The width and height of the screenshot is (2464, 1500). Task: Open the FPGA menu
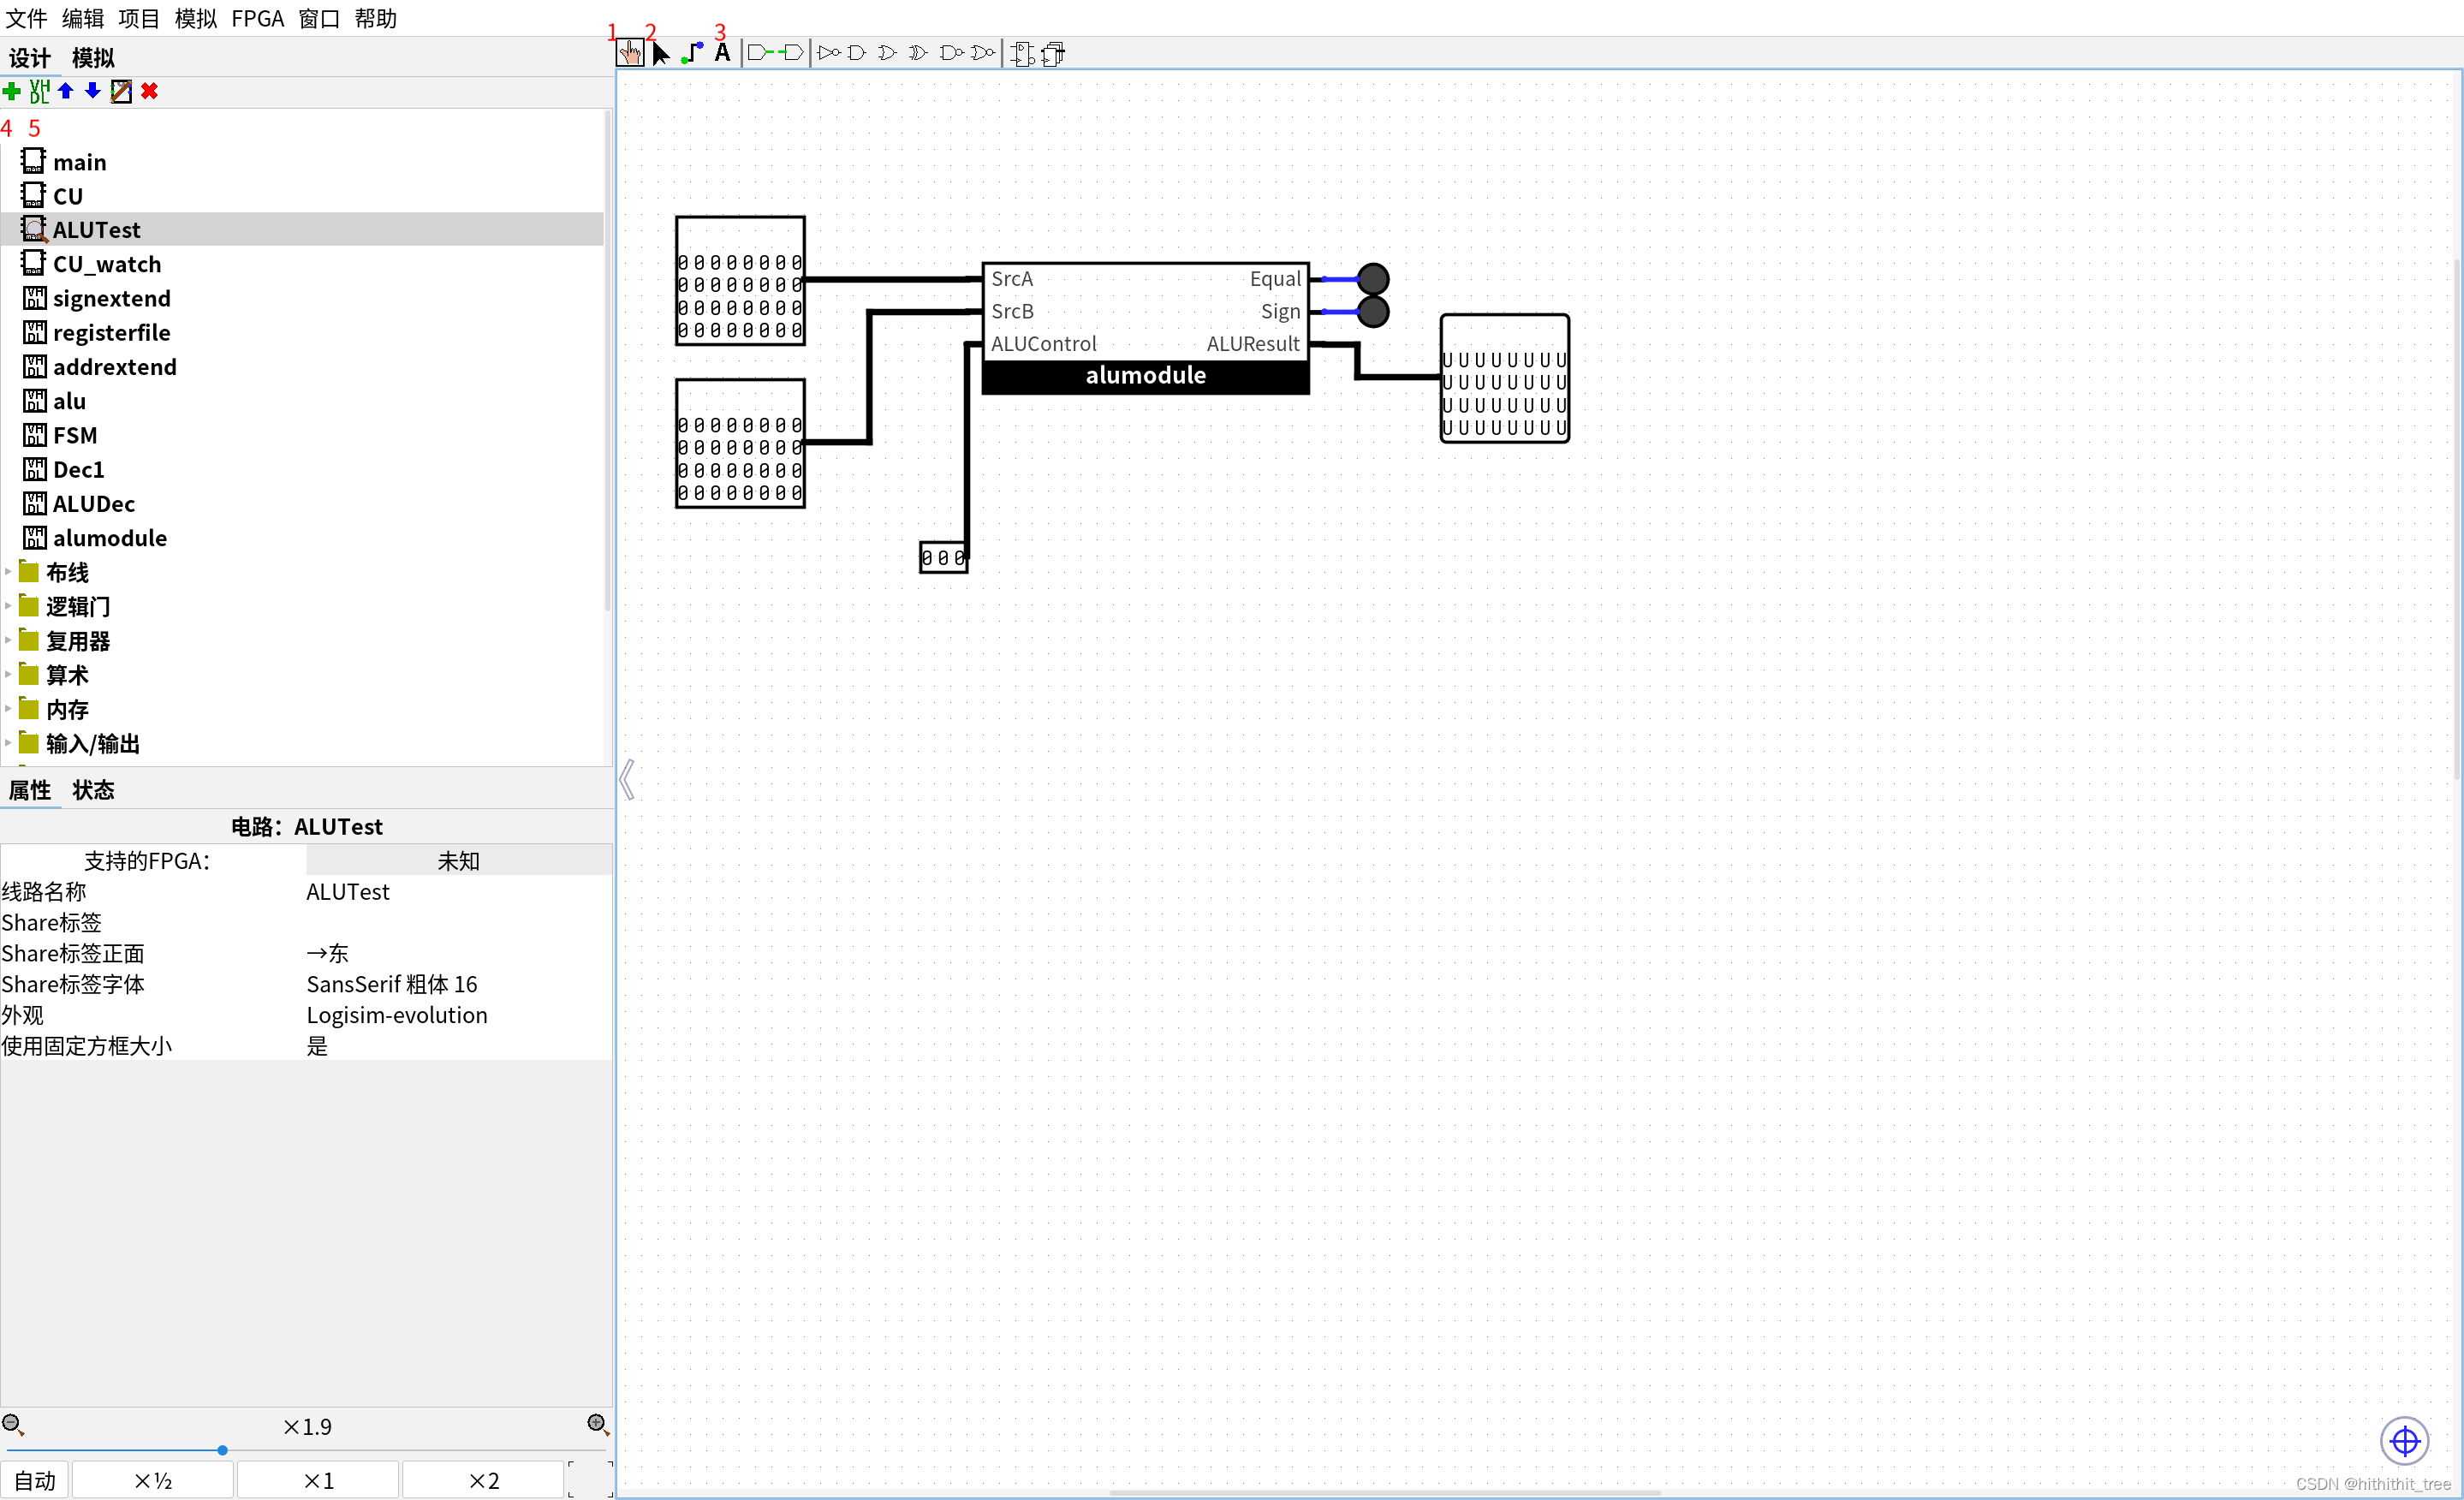257,18
